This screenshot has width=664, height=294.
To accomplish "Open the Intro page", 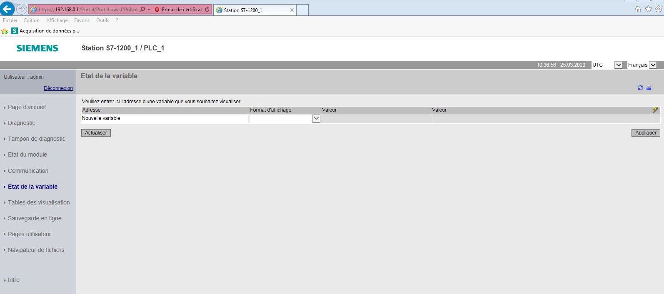I will pos(14,280).
